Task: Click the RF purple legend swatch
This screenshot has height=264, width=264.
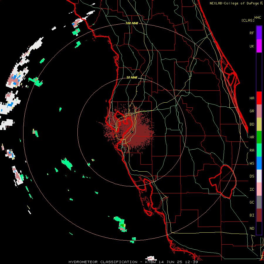Action: pyautogui.click(x=259, y=33)
